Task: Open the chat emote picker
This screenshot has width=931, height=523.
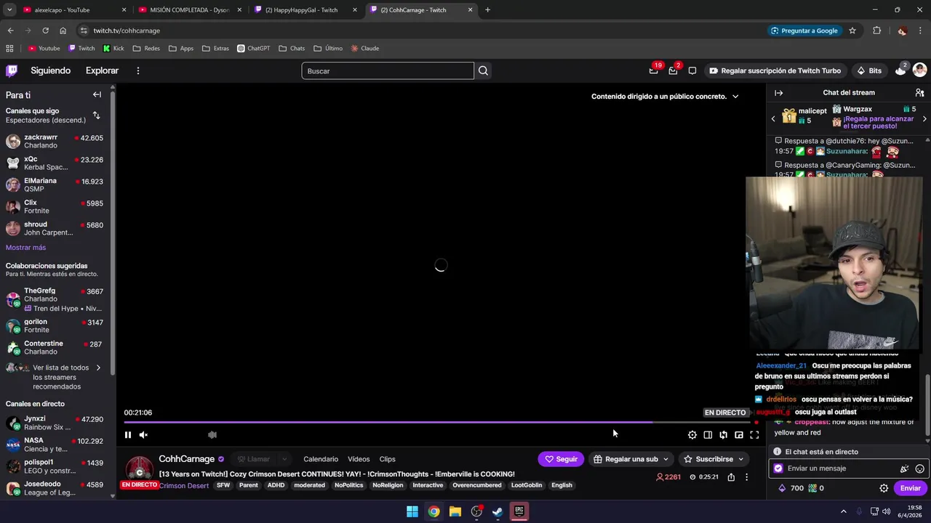Action: (919, 469)
